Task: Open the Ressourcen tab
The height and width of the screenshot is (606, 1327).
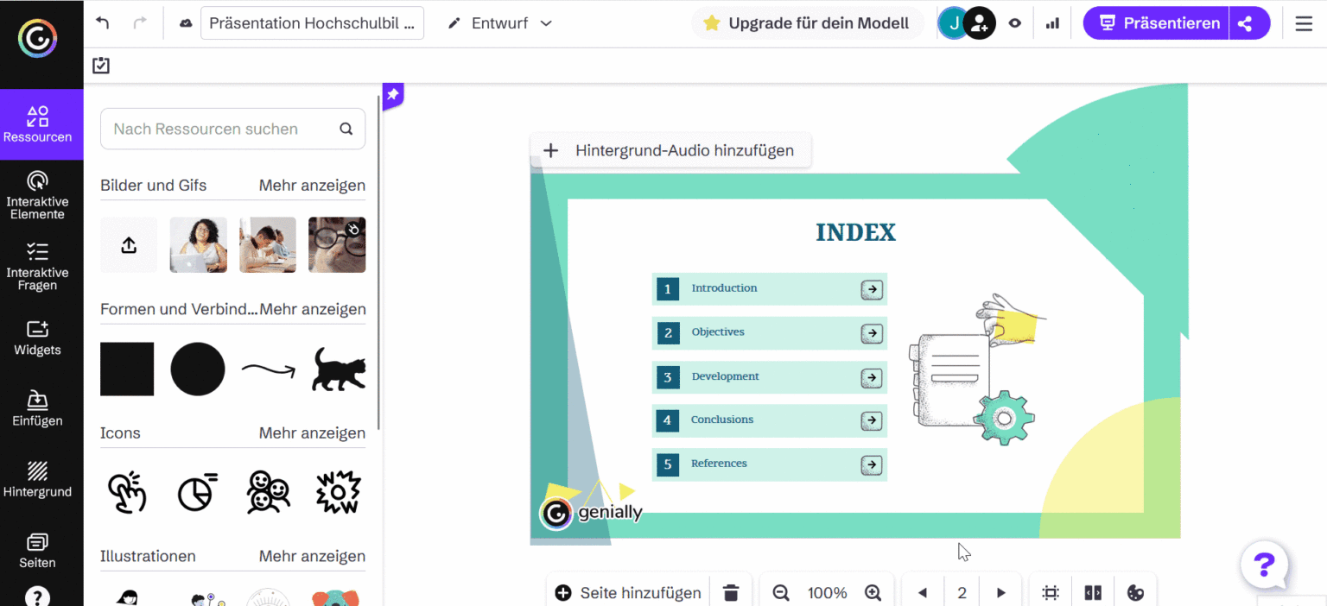Action: point(38,124)
